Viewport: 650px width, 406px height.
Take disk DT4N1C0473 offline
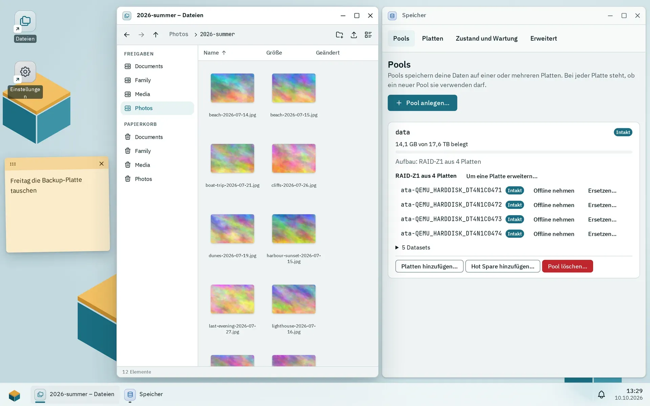554,220
